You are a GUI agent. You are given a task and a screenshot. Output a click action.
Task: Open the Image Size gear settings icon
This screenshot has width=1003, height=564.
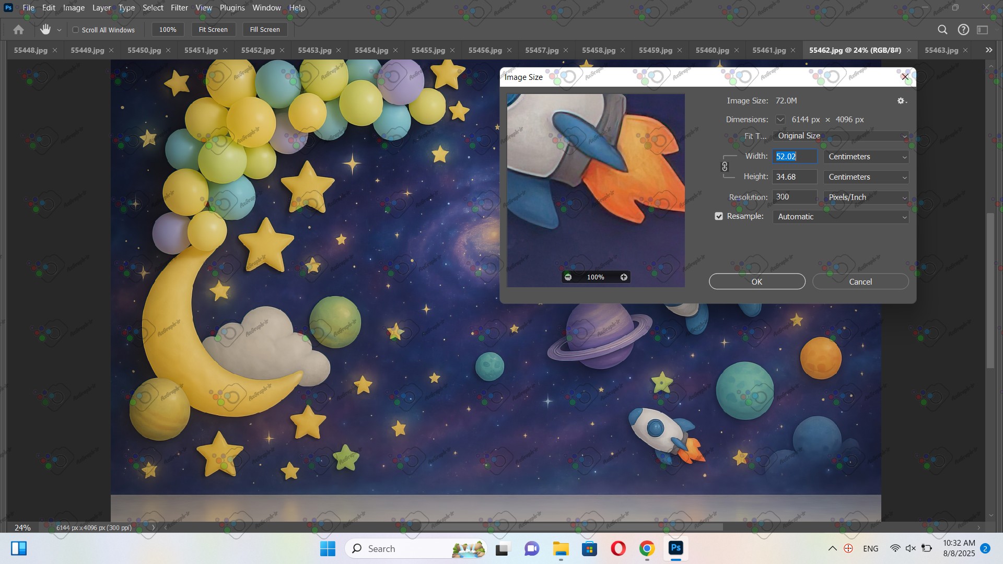901,101
